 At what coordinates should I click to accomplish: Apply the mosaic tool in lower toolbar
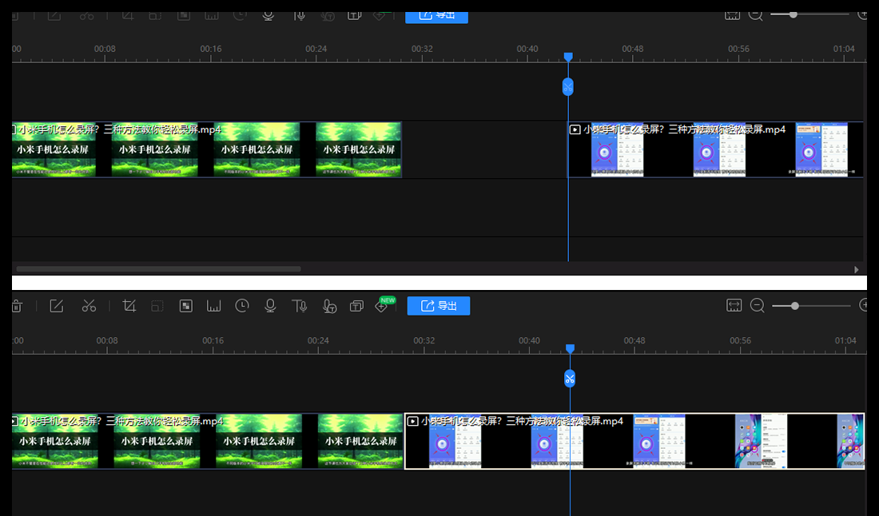185,306
